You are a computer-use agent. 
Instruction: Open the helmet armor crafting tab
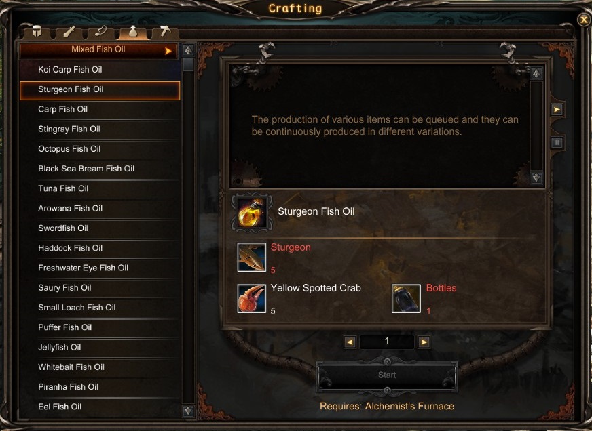(x=36, y=32)
